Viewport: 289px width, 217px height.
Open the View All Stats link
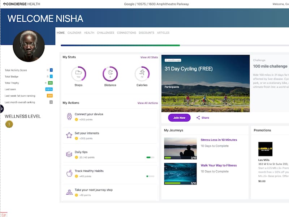click(149, 58)
